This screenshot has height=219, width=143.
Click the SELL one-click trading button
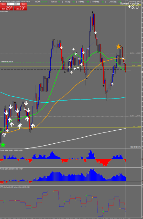[x=3, y=4]
